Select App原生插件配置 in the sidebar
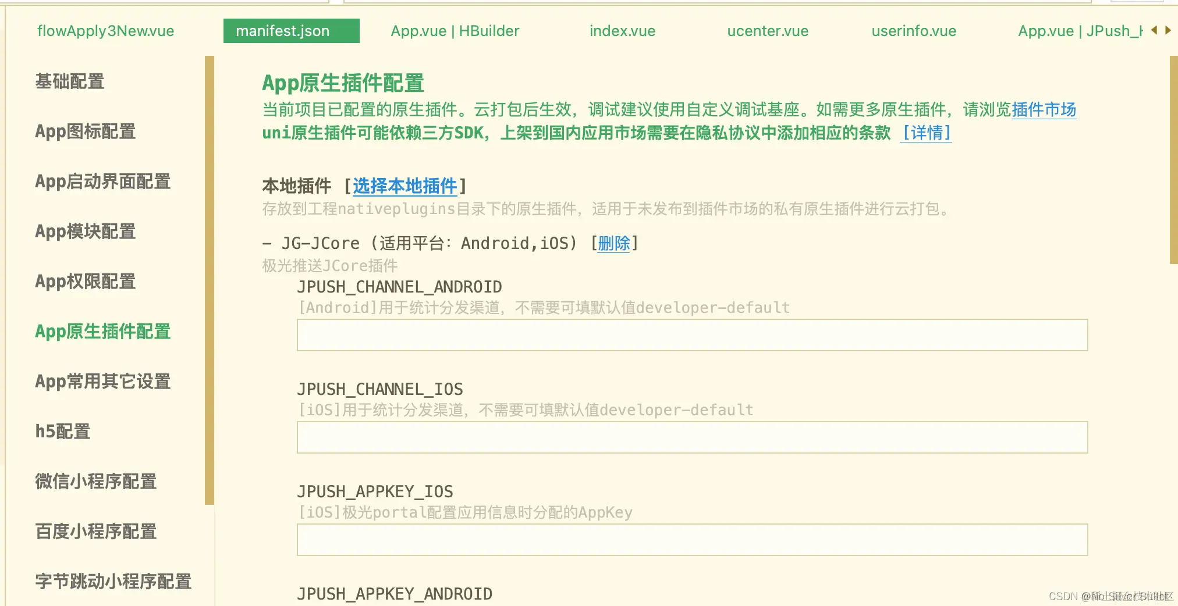The height and width of the screenshot is (606, 1178). tap(103, 331)
